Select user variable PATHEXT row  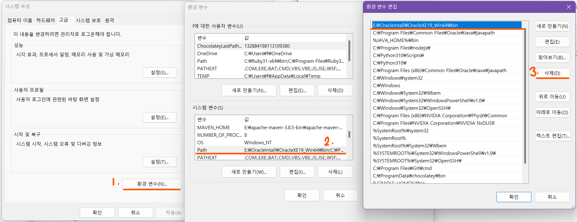[x=270, y=68]
